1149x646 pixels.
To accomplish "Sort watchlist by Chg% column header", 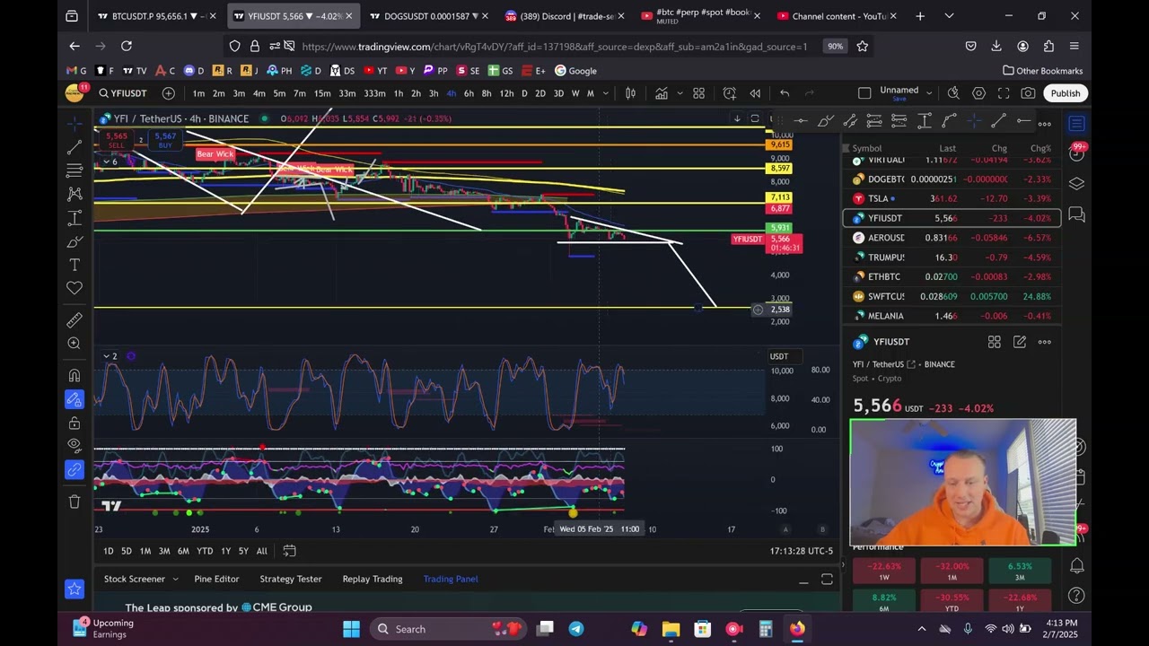I will [1040, 148].
